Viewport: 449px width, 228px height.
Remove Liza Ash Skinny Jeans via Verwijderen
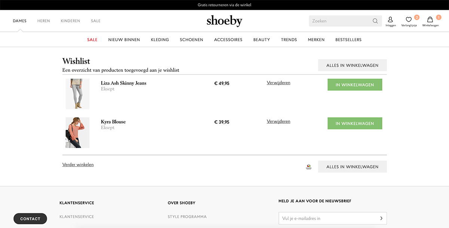click(278, 83)
